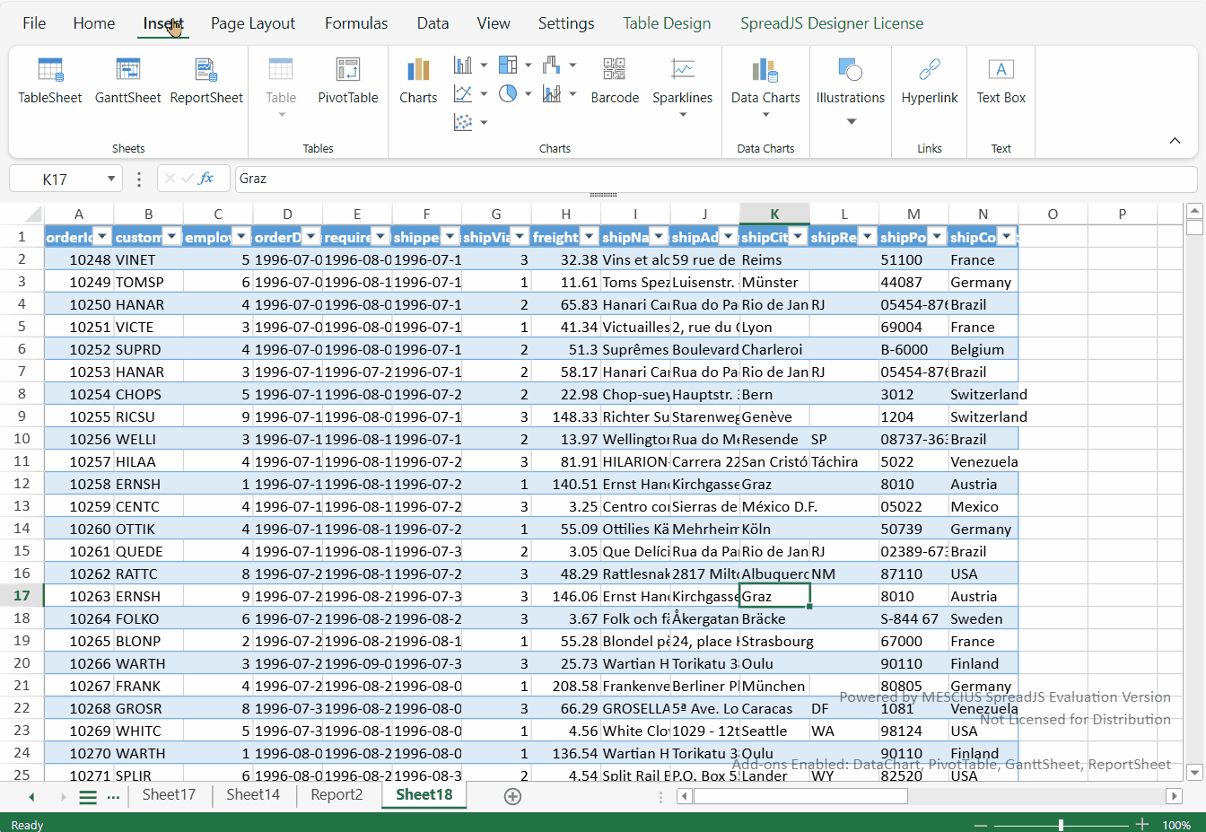Click the 100% zoom level button
This screenshot has height=832, width=1206.
pos(1176,825)
